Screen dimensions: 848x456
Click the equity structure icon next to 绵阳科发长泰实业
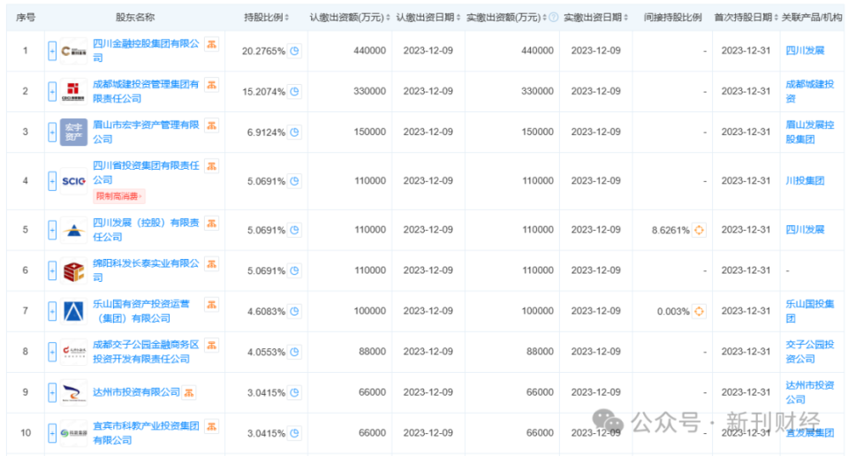click(x=211, y=264)
